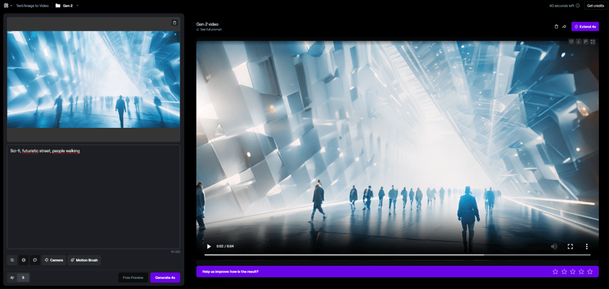Open the Camera motion controls
Image resolution: width=609 pixels, height=289 pixels.
tap(54, 260)
